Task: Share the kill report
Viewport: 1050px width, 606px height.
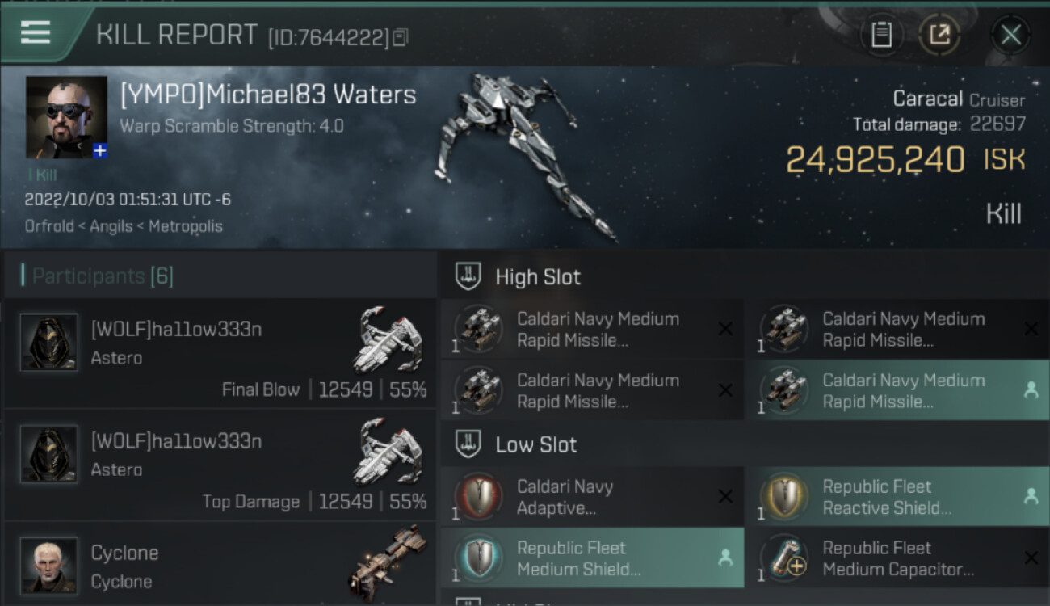Action: click(940, 34)
